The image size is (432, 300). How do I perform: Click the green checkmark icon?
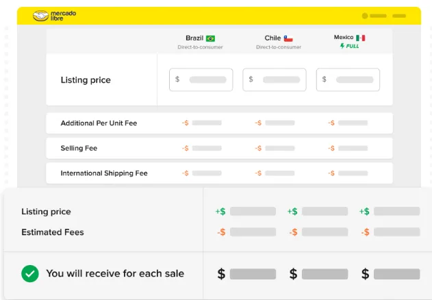pos(30,273)
